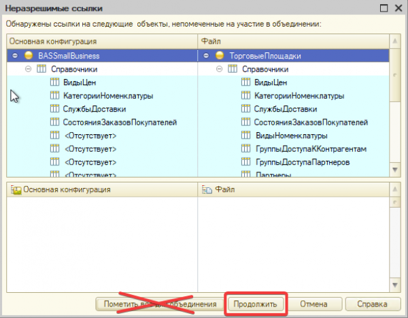
Task: Collapse right Справочники branch in Файл column
Action: pyautogui.click(x=219, y=69)
